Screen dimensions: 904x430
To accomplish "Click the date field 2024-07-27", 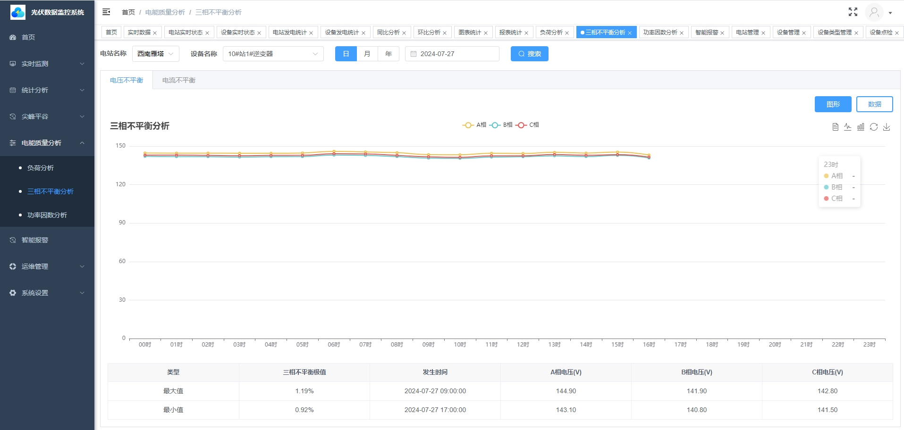I will click(452, 54).
